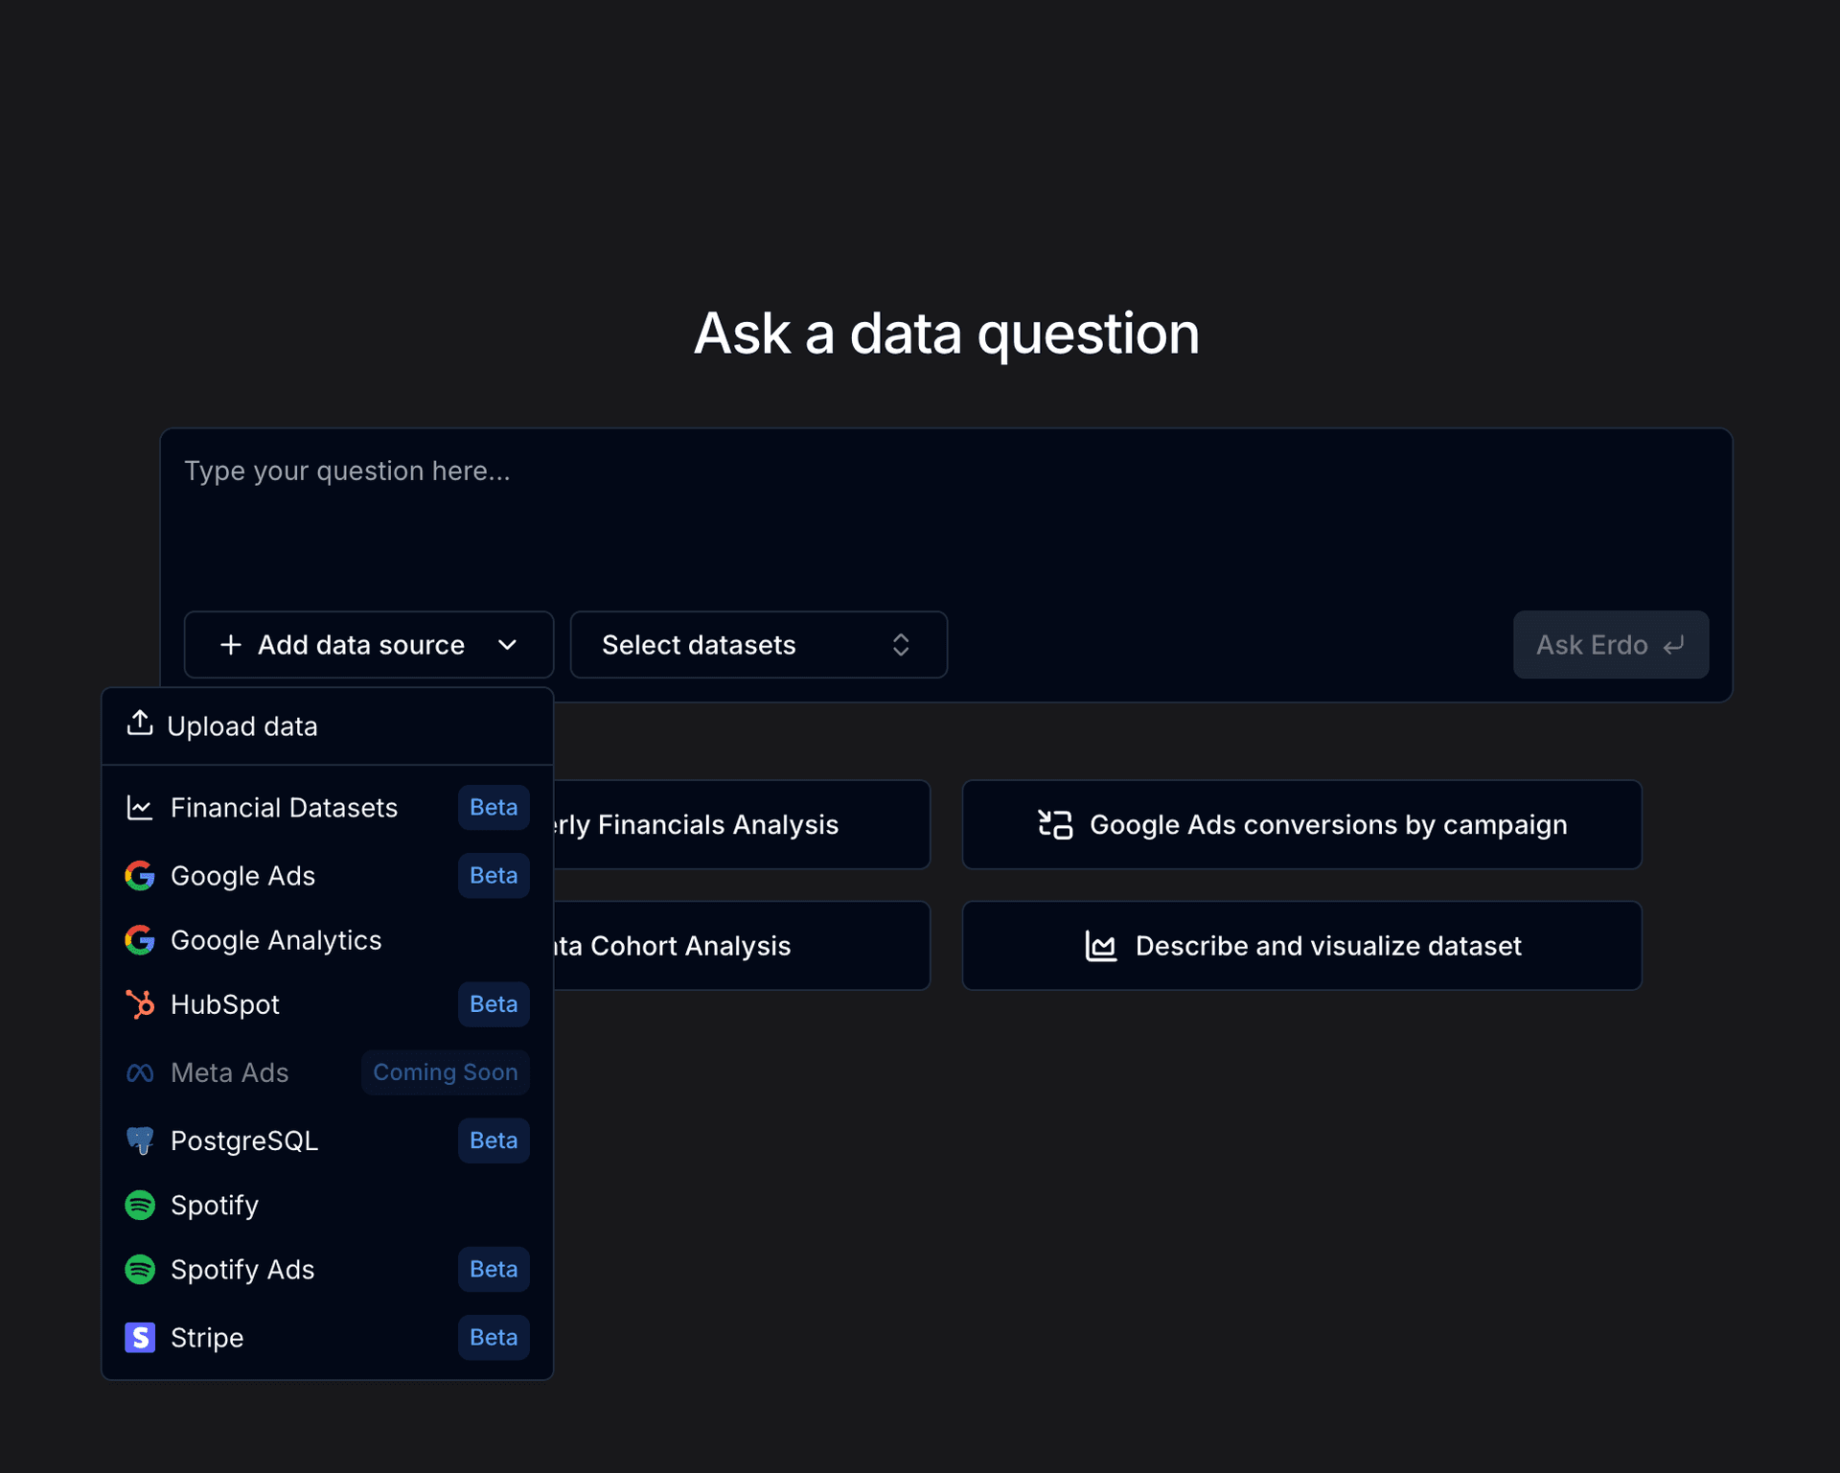Select Spotify Ads from the source menu
The width and height of the screenshot is (1840, 1473).
(x=242, y=1269)
